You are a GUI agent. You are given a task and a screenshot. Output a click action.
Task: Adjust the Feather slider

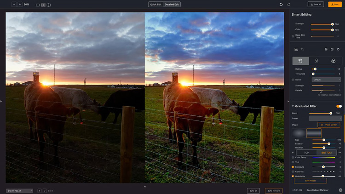[x=324, y=144]
